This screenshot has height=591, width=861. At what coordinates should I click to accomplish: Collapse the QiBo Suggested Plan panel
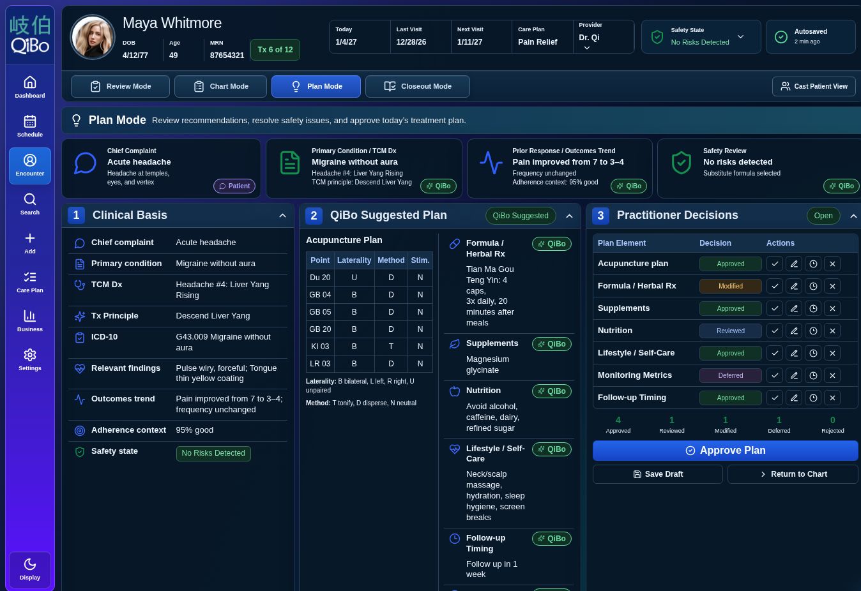point(569,216)
